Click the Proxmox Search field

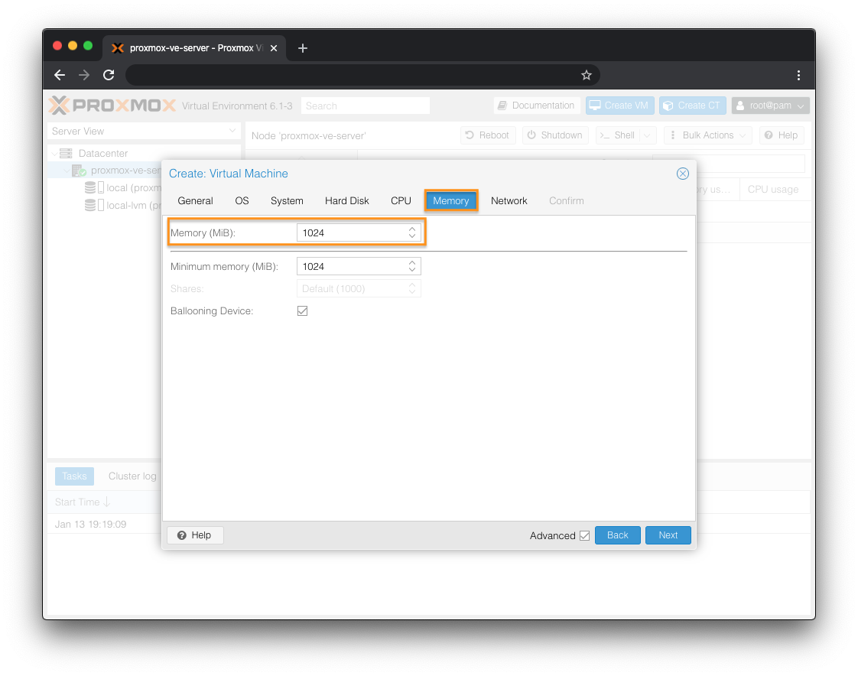click(x=365, y=106)
